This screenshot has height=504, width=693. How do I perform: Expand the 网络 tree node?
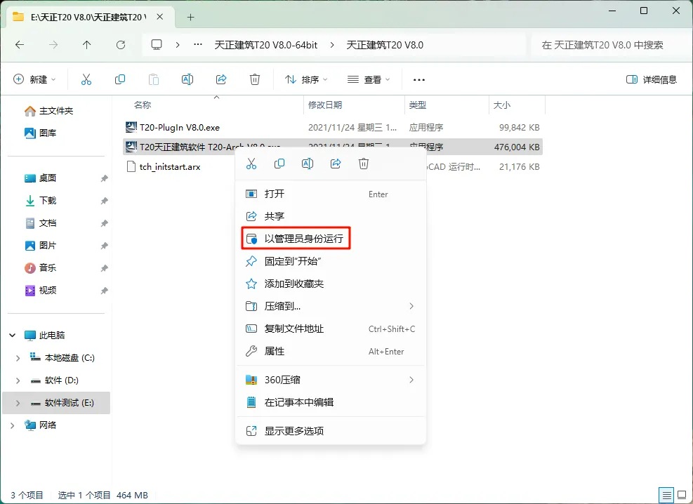[x=13, y=425]
